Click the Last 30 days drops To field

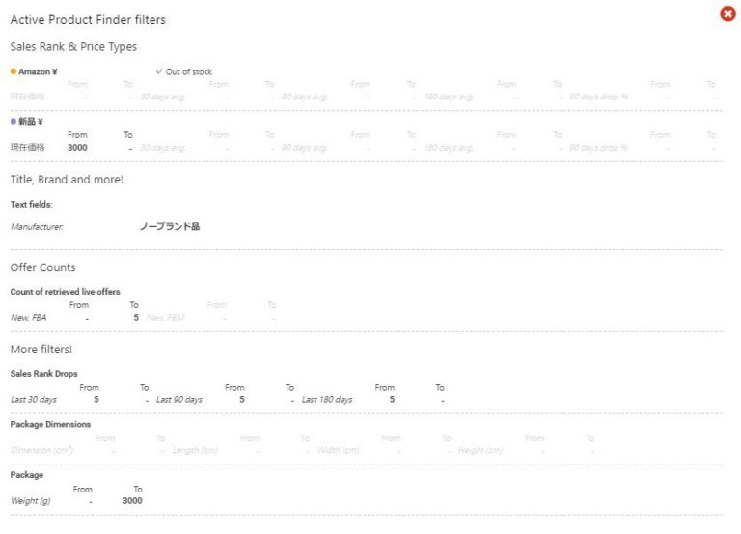pos(146,400)
